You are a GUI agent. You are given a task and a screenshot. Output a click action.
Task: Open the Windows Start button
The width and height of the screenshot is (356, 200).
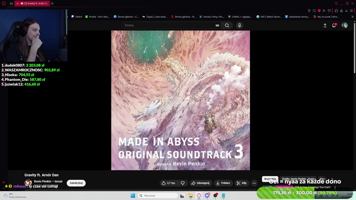[133, 196]
